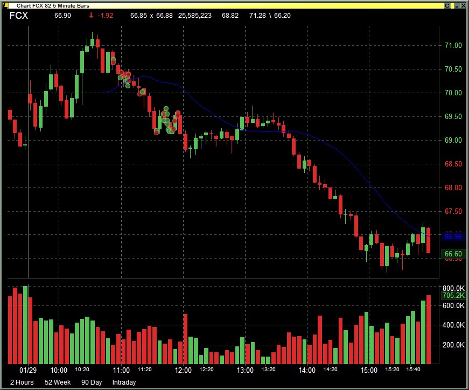Switch to the Intraday timeframe

click(124, 382)
